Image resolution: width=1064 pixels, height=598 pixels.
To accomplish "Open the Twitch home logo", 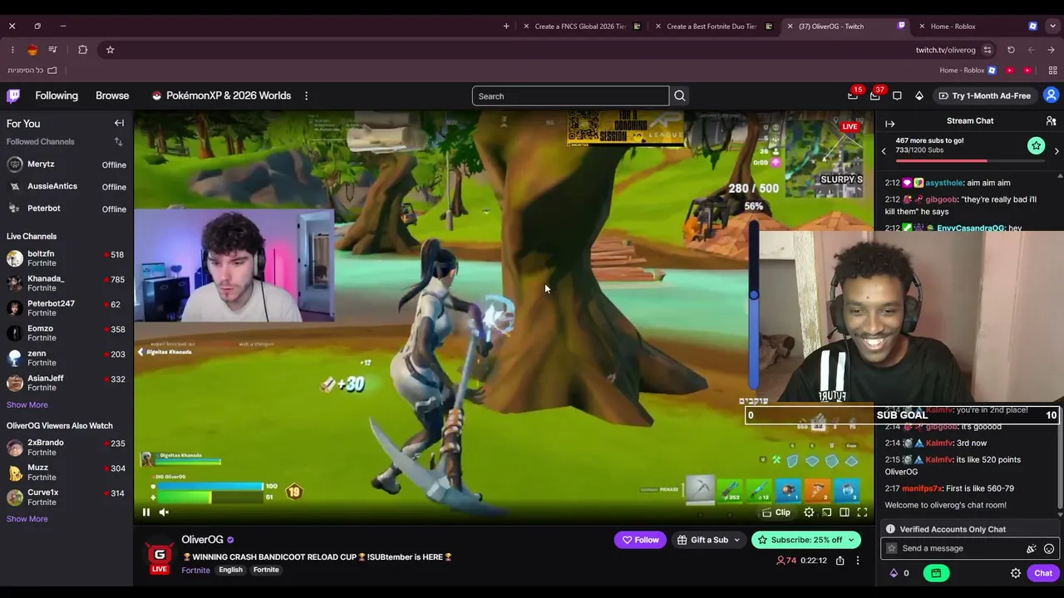I will 13,96.
